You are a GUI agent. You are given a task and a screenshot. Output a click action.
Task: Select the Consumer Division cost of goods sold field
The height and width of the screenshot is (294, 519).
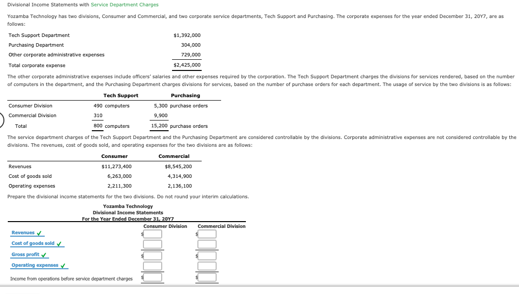(153, 244)
